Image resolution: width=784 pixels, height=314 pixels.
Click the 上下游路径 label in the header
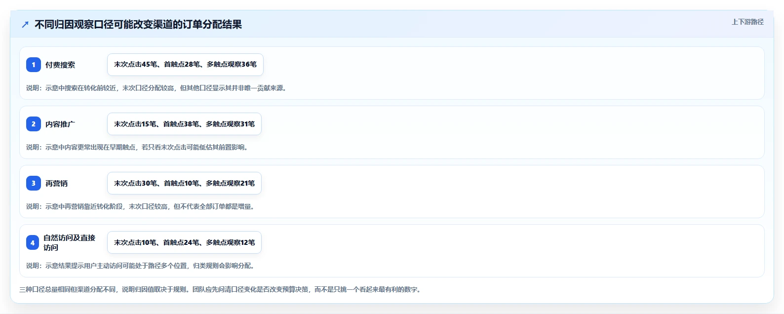[x=747, y=22]
